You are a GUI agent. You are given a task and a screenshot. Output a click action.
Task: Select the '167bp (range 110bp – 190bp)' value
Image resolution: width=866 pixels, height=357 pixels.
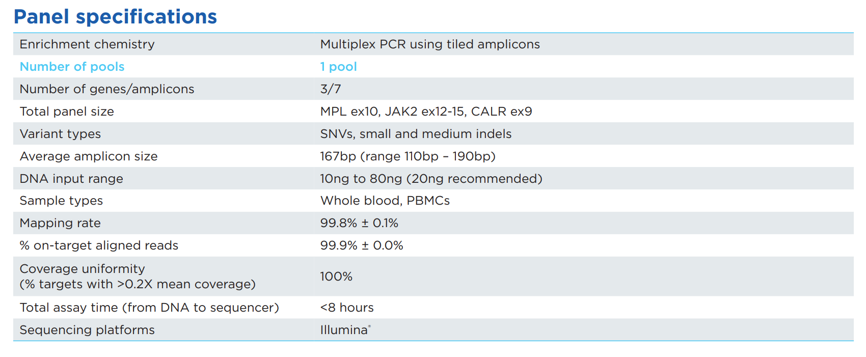click(x=408, y=156)
